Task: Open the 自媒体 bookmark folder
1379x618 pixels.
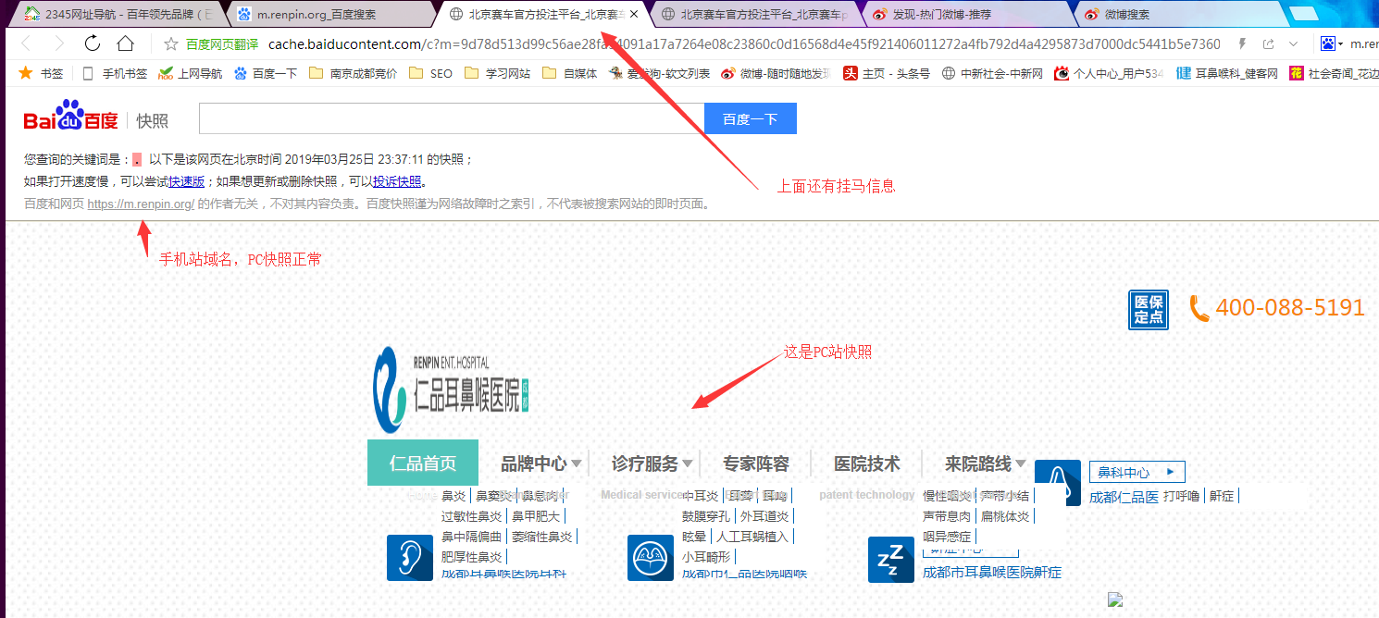Action: pos(569,73)
